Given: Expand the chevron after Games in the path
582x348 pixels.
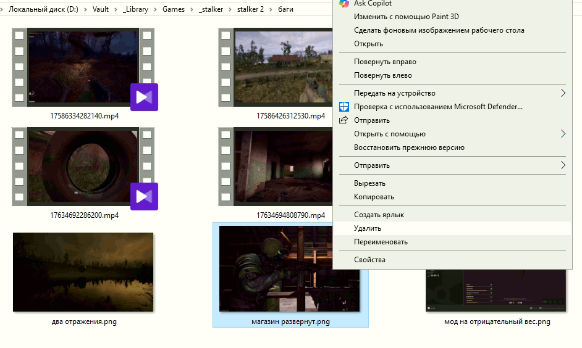Looking at the screenshot, I should click(192, 9).
